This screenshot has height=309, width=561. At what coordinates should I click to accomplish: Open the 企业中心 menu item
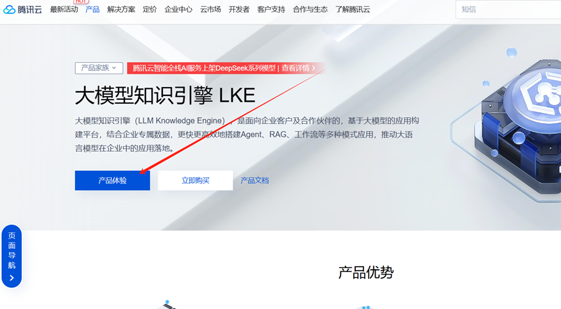[178, 10]
